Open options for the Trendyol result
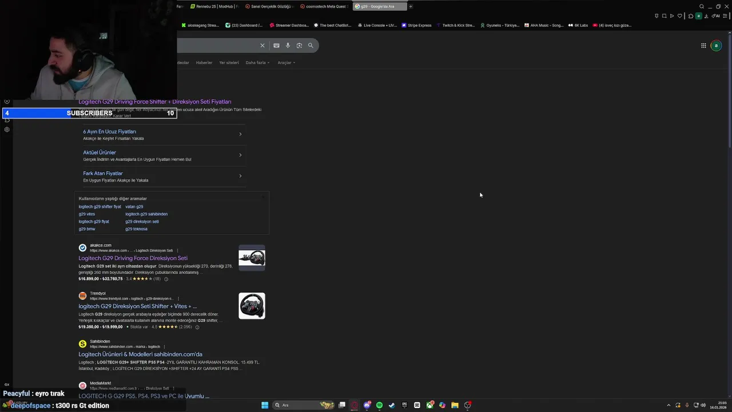This screenshot has height=412, width=732. pyautogui.click(x=178, y=299)
